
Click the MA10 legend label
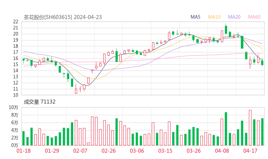click(214, 17)
